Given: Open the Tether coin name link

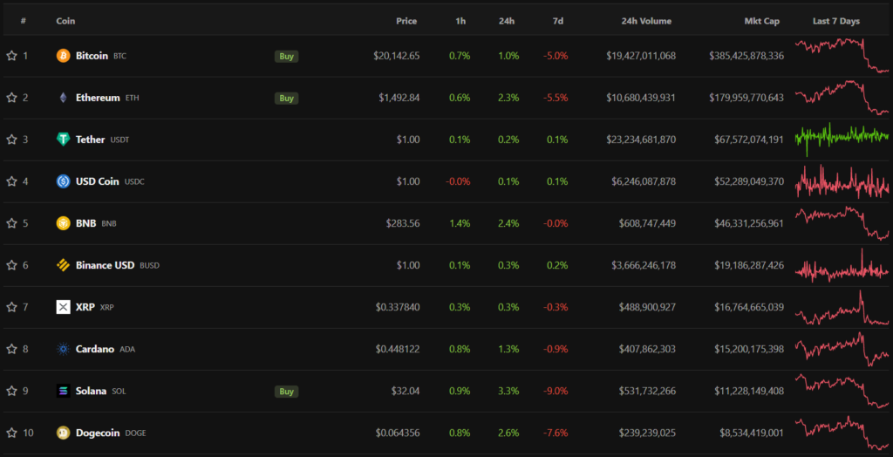Looking at the screenshot, I should tap(90, 140).
